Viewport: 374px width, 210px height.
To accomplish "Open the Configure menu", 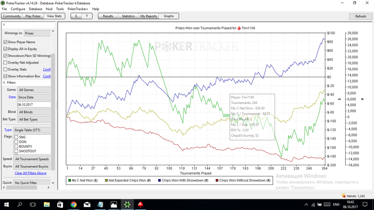I will pos(18,9).
